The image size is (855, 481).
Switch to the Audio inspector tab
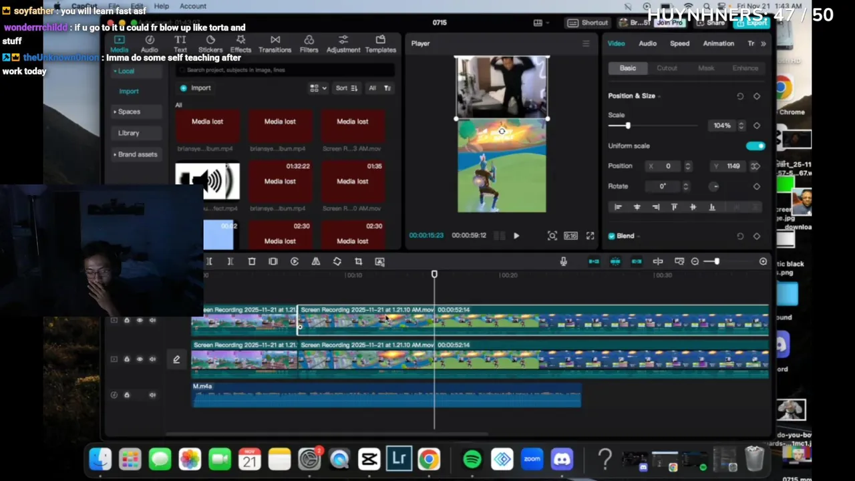[x=647, y=43]
